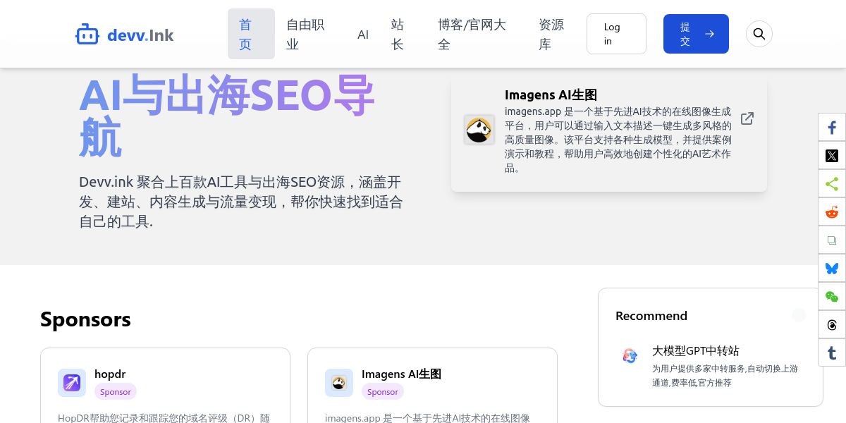Click Imagens AI生图 sponsor card panda icon
This screenshot has height=423, width=846.
[339, 383]
